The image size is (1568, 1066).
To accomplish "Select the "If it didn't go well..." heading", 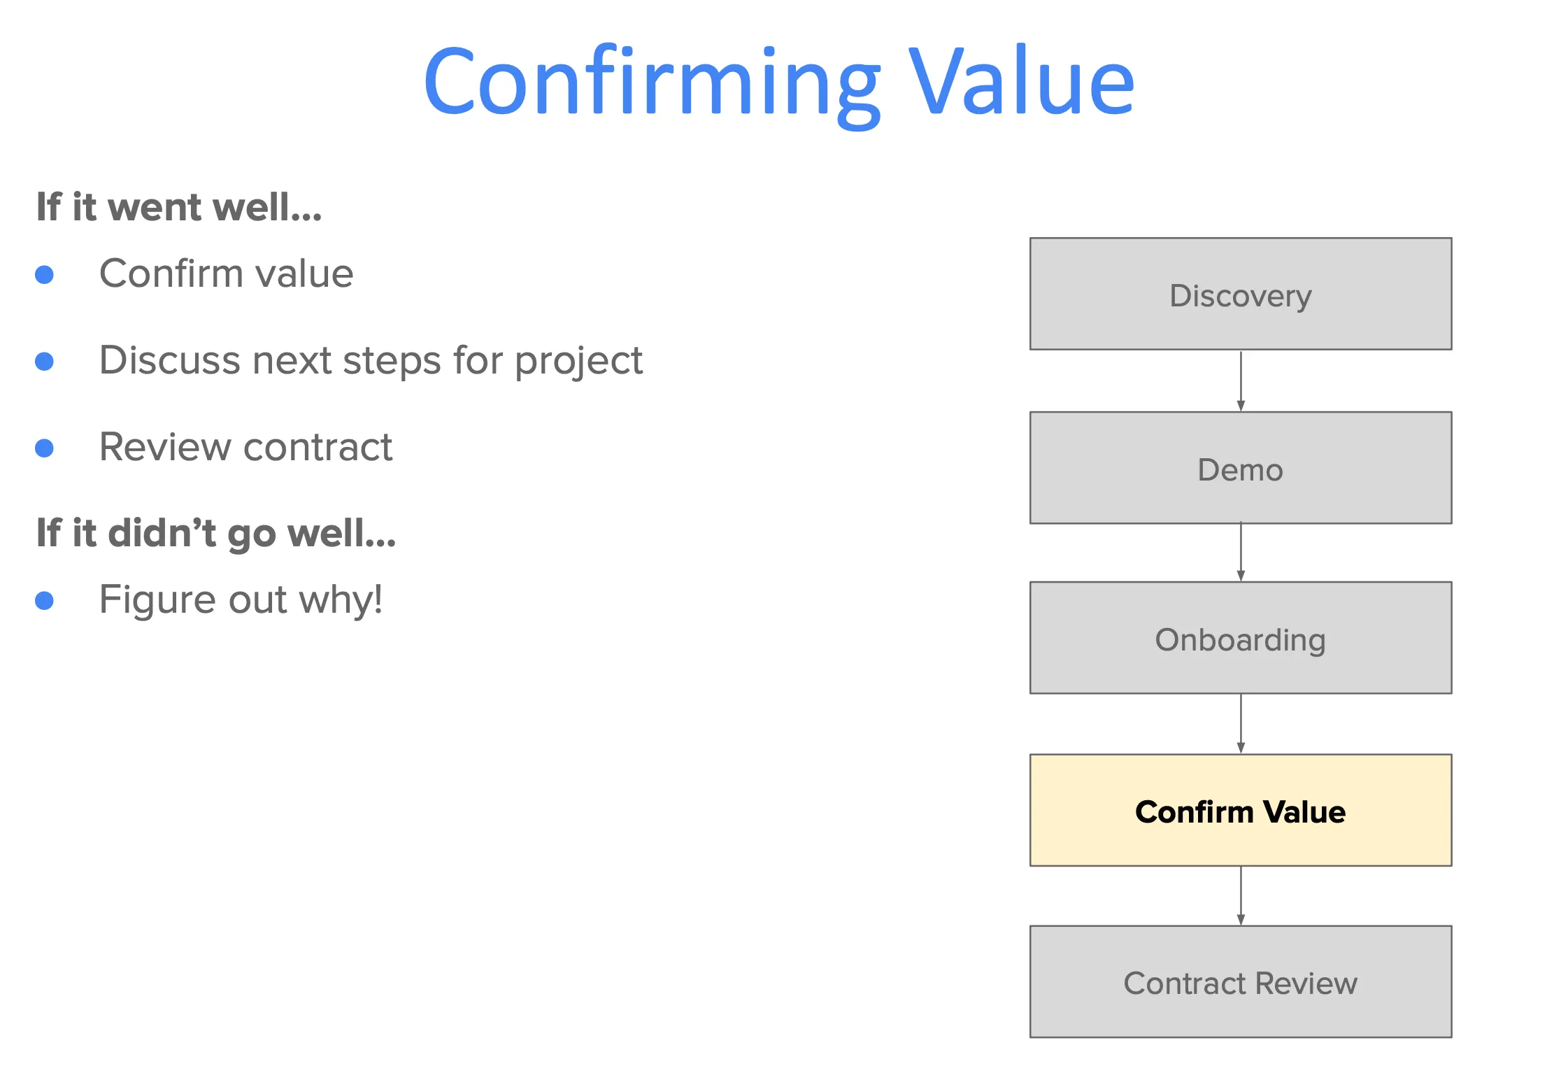I will tap(216, 533).
